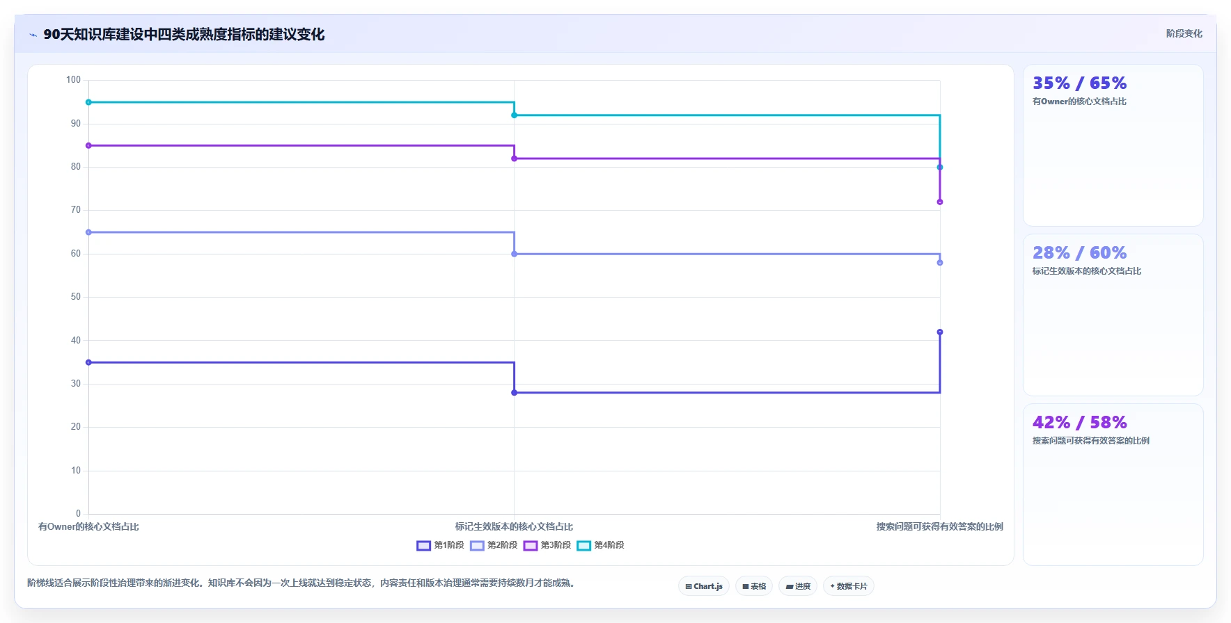Image resolution: width=1231 pixels, height=623 pixels.
Task: Click the y-axis value 50
Action: coord(75,297)
